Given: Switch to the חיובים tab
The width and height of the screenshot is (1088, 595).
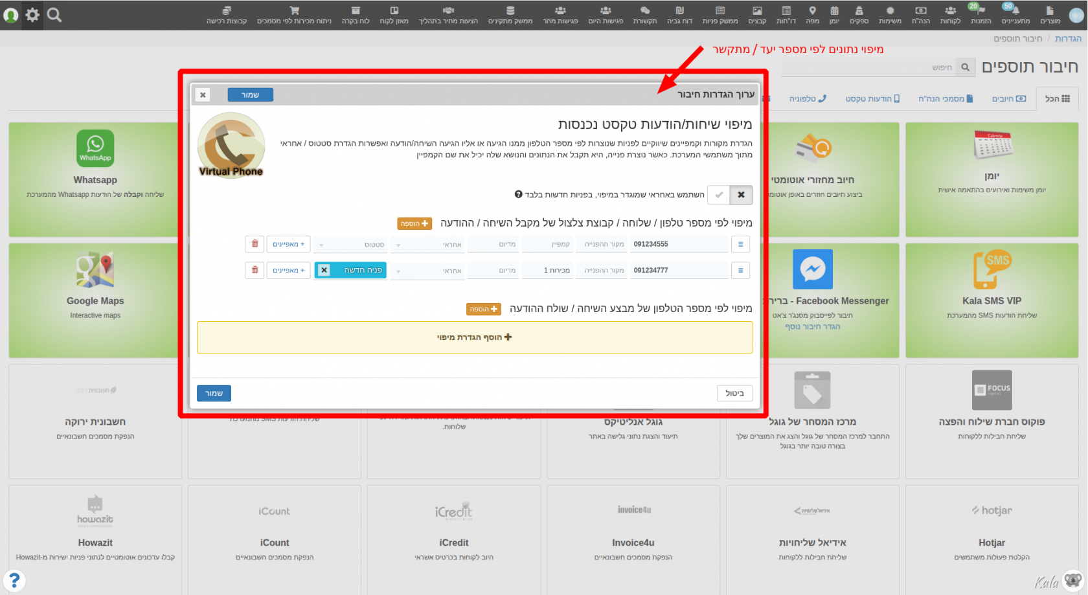Looking at the screenshot, I should tap(1009, 98).
